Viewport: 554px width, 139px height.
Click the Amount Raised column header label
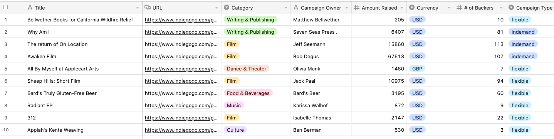(x=379, y=8)
